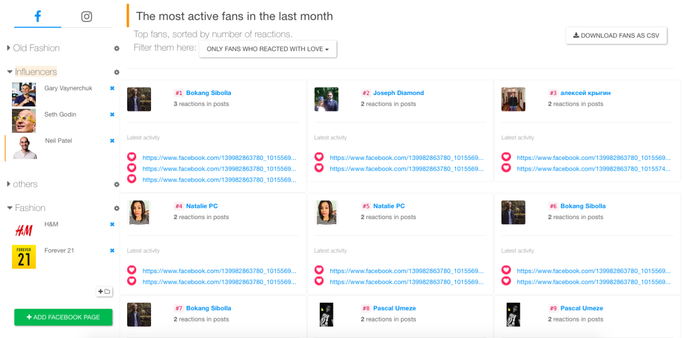Image resolution: width=684 pixels, height=338 pixels.
Task: Click Add Facebook Page button
Action: (63, 317)
